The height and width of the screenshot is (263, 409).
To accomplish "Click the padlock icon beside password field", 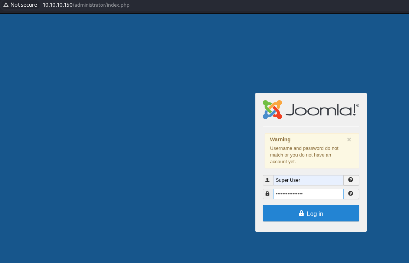I will click(x=268, y=194).
